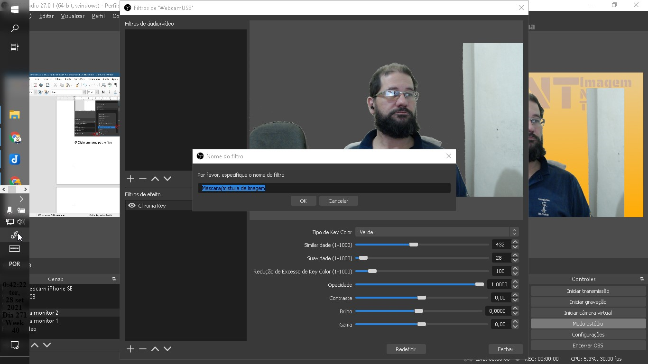Open the Editar menu
The height and width of the screenshot is (364, 648).
click(x=46, y=16)
